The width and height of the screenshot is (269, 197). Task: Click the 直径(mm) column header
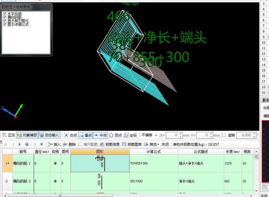tap(42, 152)
